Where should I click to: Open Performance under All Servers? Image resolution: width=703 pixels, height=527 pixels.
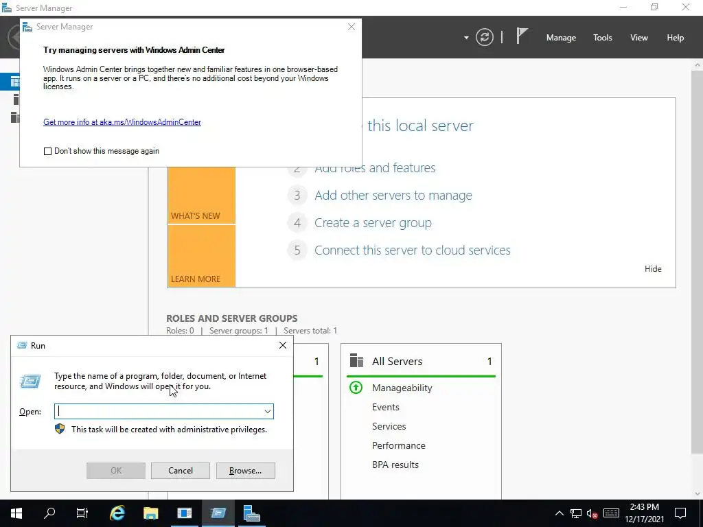pos(399,445)
